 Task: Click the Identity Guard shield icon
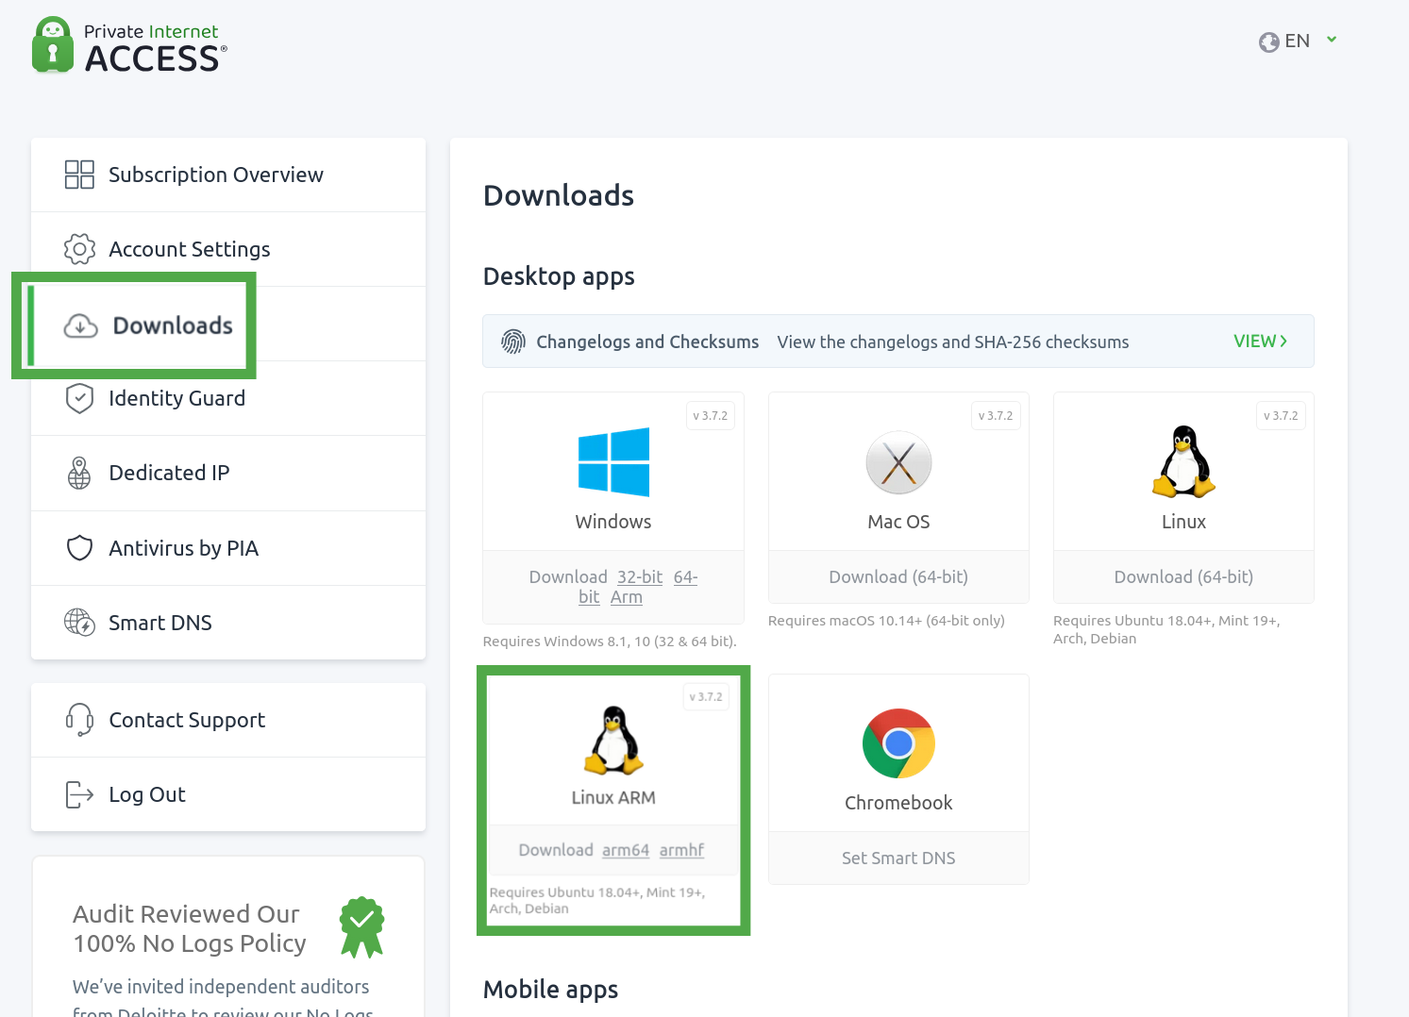coord(79,398)
